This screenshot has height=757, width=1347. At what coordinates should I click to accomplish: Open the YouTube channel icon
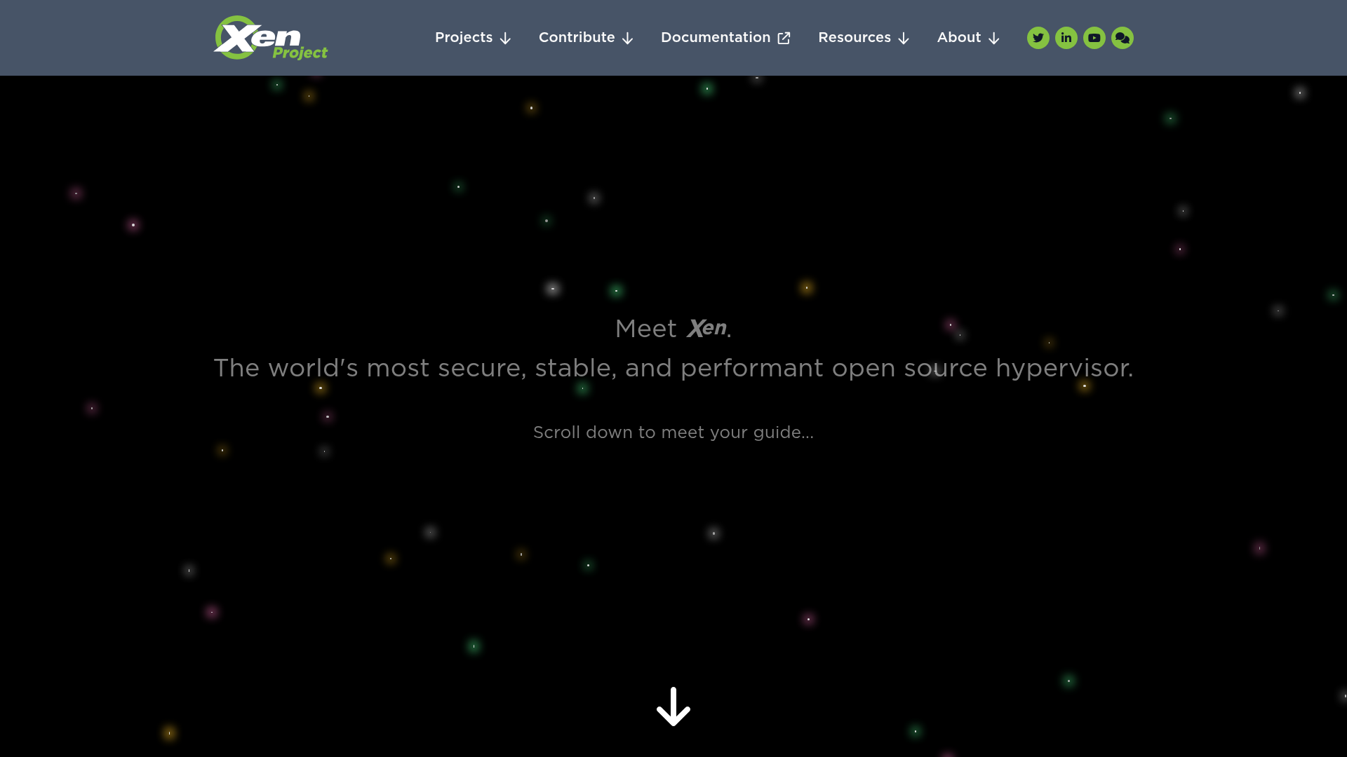coord(1094,37)
